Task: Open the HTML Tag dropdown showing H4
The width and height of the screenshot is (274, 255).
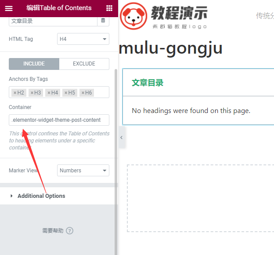Action: point(83,39)
